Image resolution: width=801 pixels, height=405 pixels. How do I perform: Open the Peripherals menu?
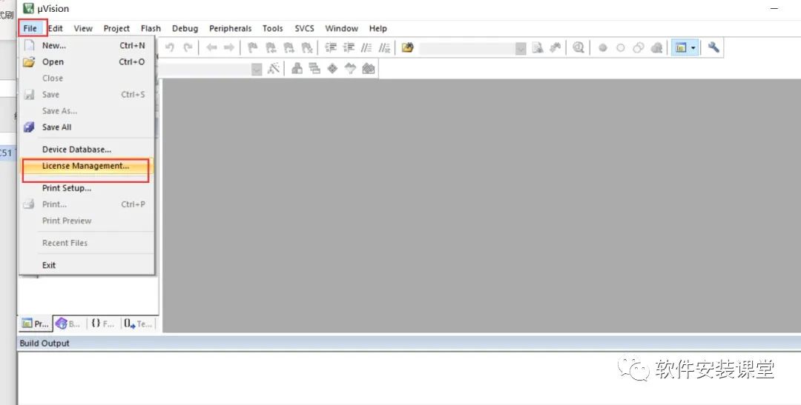point(231,29)
